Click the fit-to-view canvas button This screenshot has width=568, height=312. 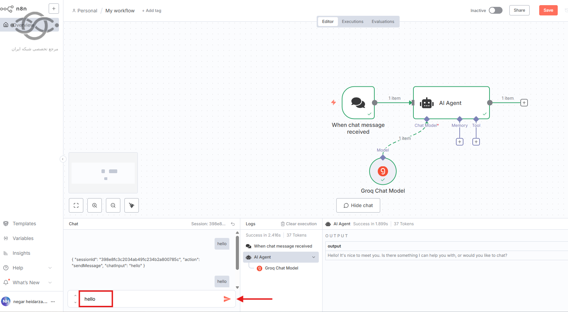[x=76, y=205]
